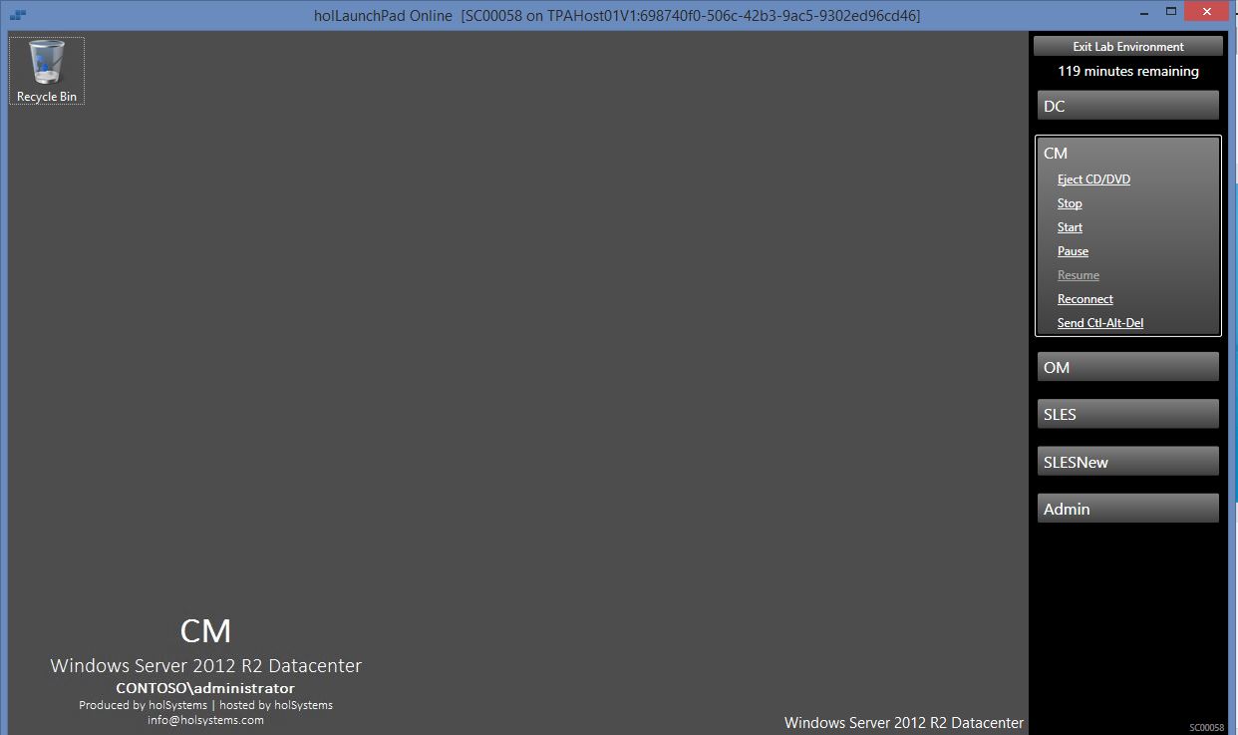Click Exit Lab Environment button
This screenshot has height=735, width=1238.
(1128, 46)
